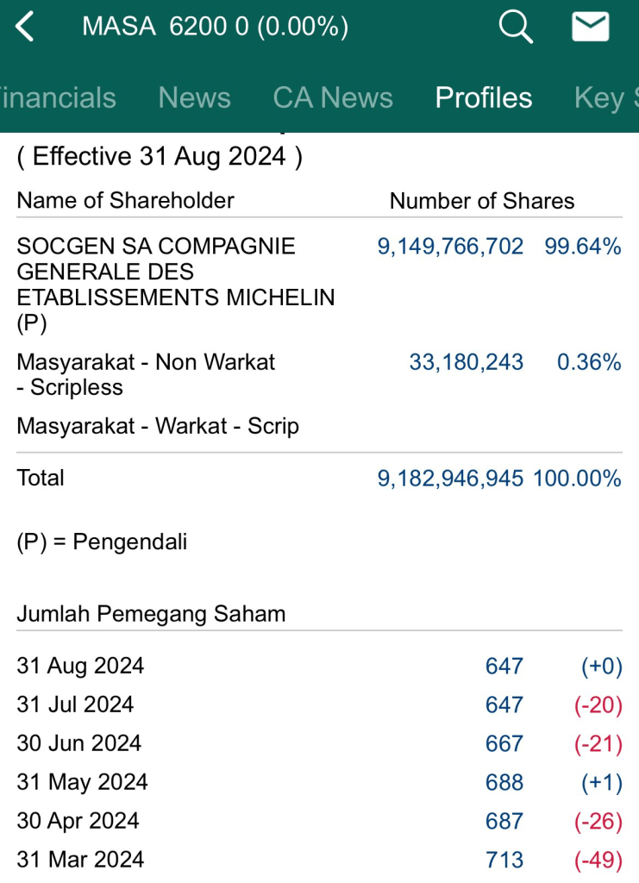The width and height of the screenshot is (639, 883).
Task: Tap the 99.64% ownership percentage
Action: click(582, 247)
